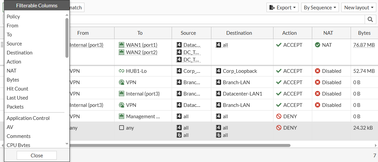
Task: Click the HUB1-Lo loopback interface icon
Action: click(122, 71)
